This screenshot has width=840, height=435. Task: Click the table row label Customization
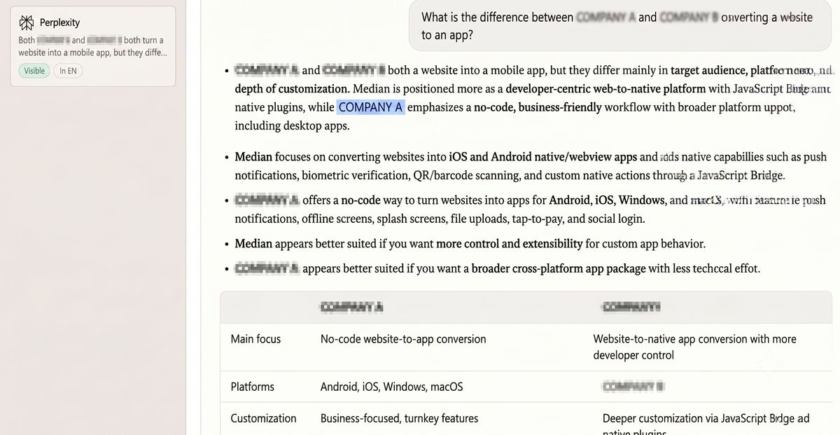tap(263, 418)
